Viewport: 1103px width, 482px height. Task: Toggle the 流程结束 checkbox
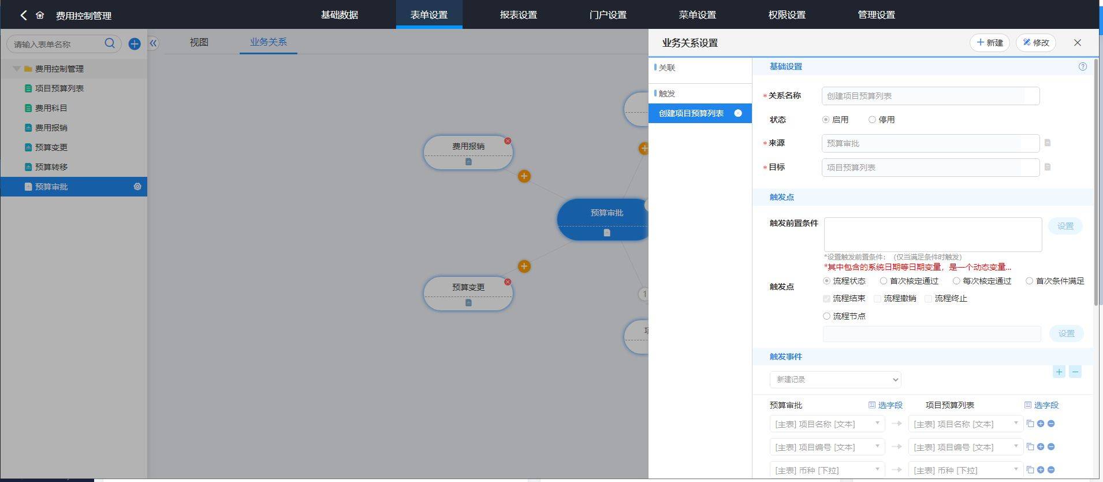(x=826, y=299)
